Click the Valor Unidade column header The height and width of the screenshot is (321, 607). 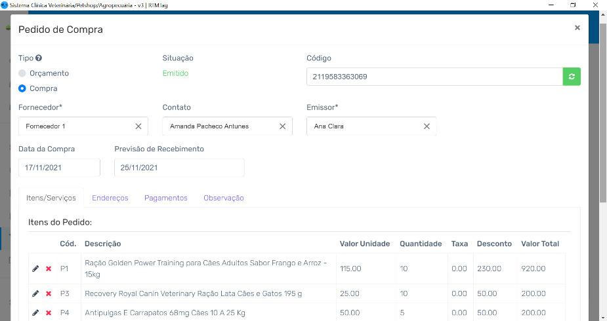pyautogui.click(x=365, y=244)
